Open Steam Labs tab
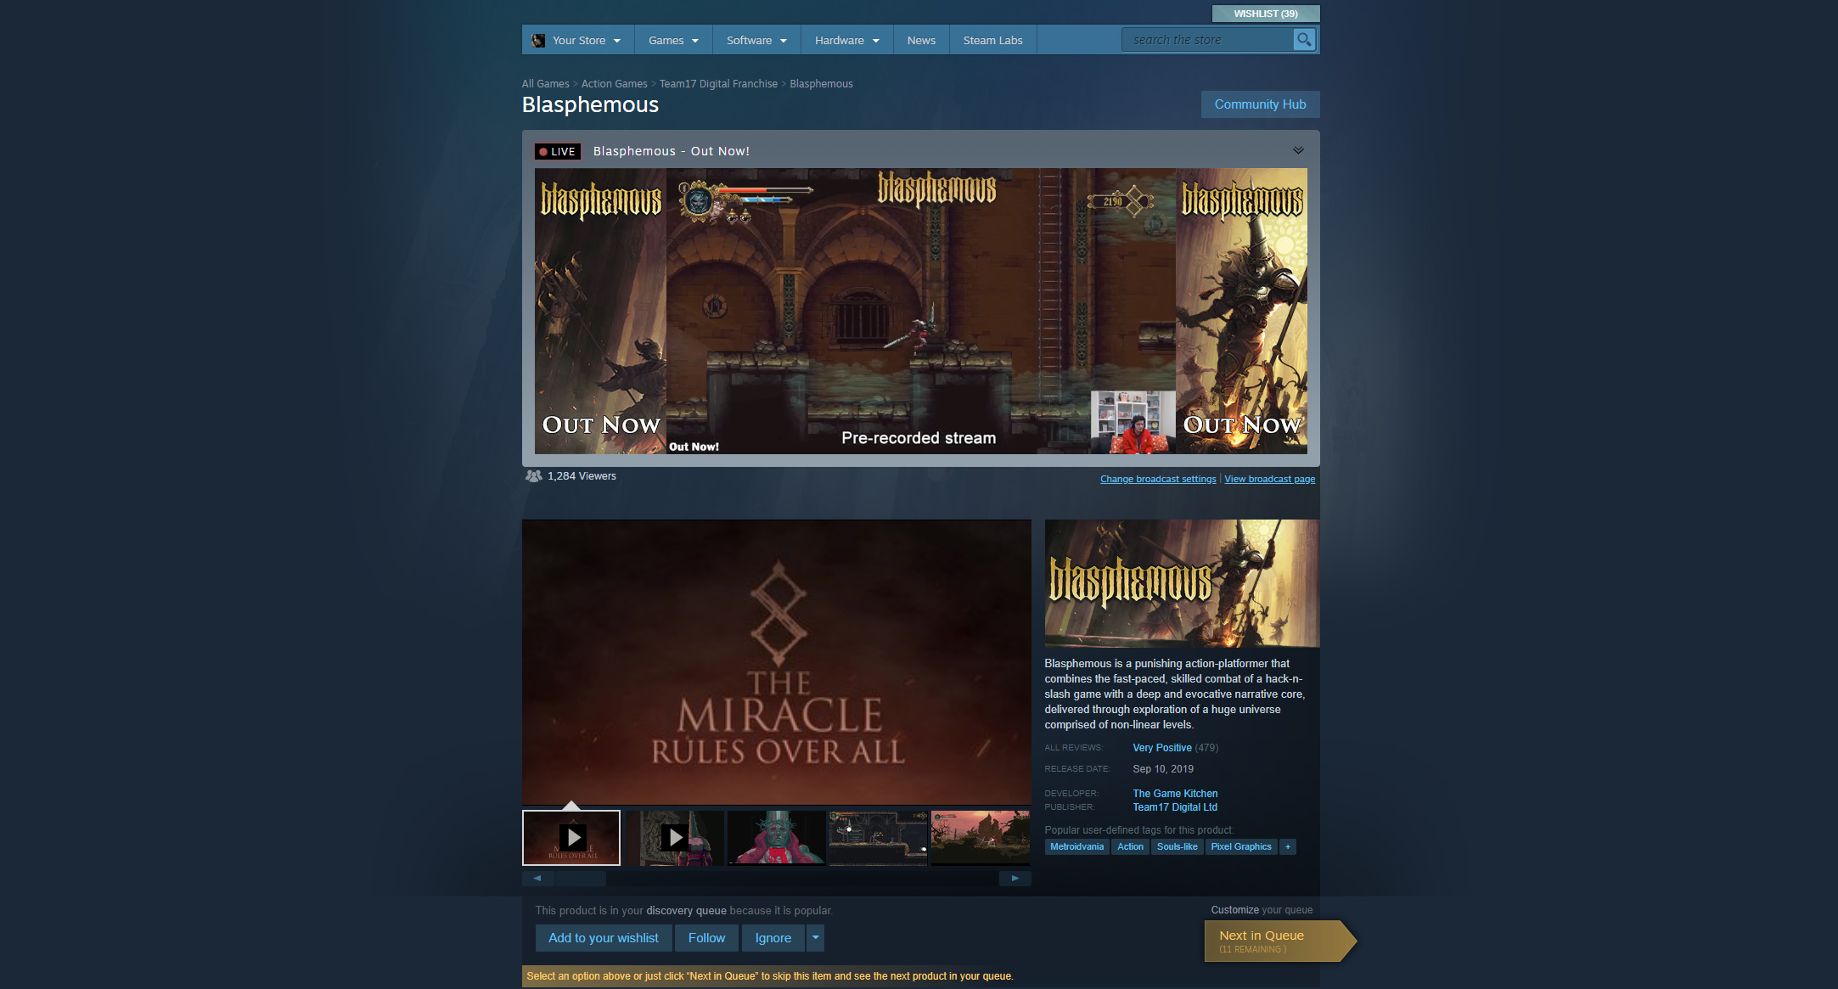Screen dimensions: 1838x989 [992, 41]
